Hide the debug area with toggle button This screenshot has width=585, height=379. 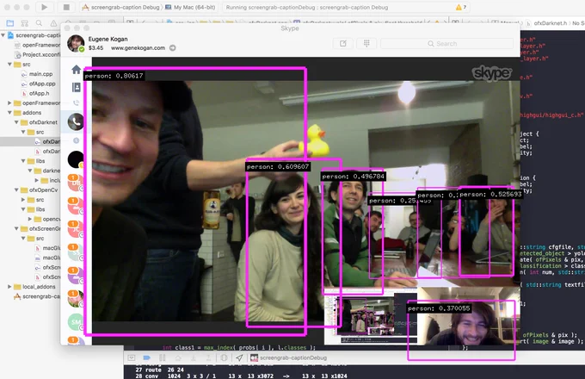click(x=132, y=357)
